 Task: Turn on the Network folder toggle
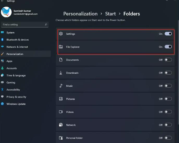tap(168, 125)
